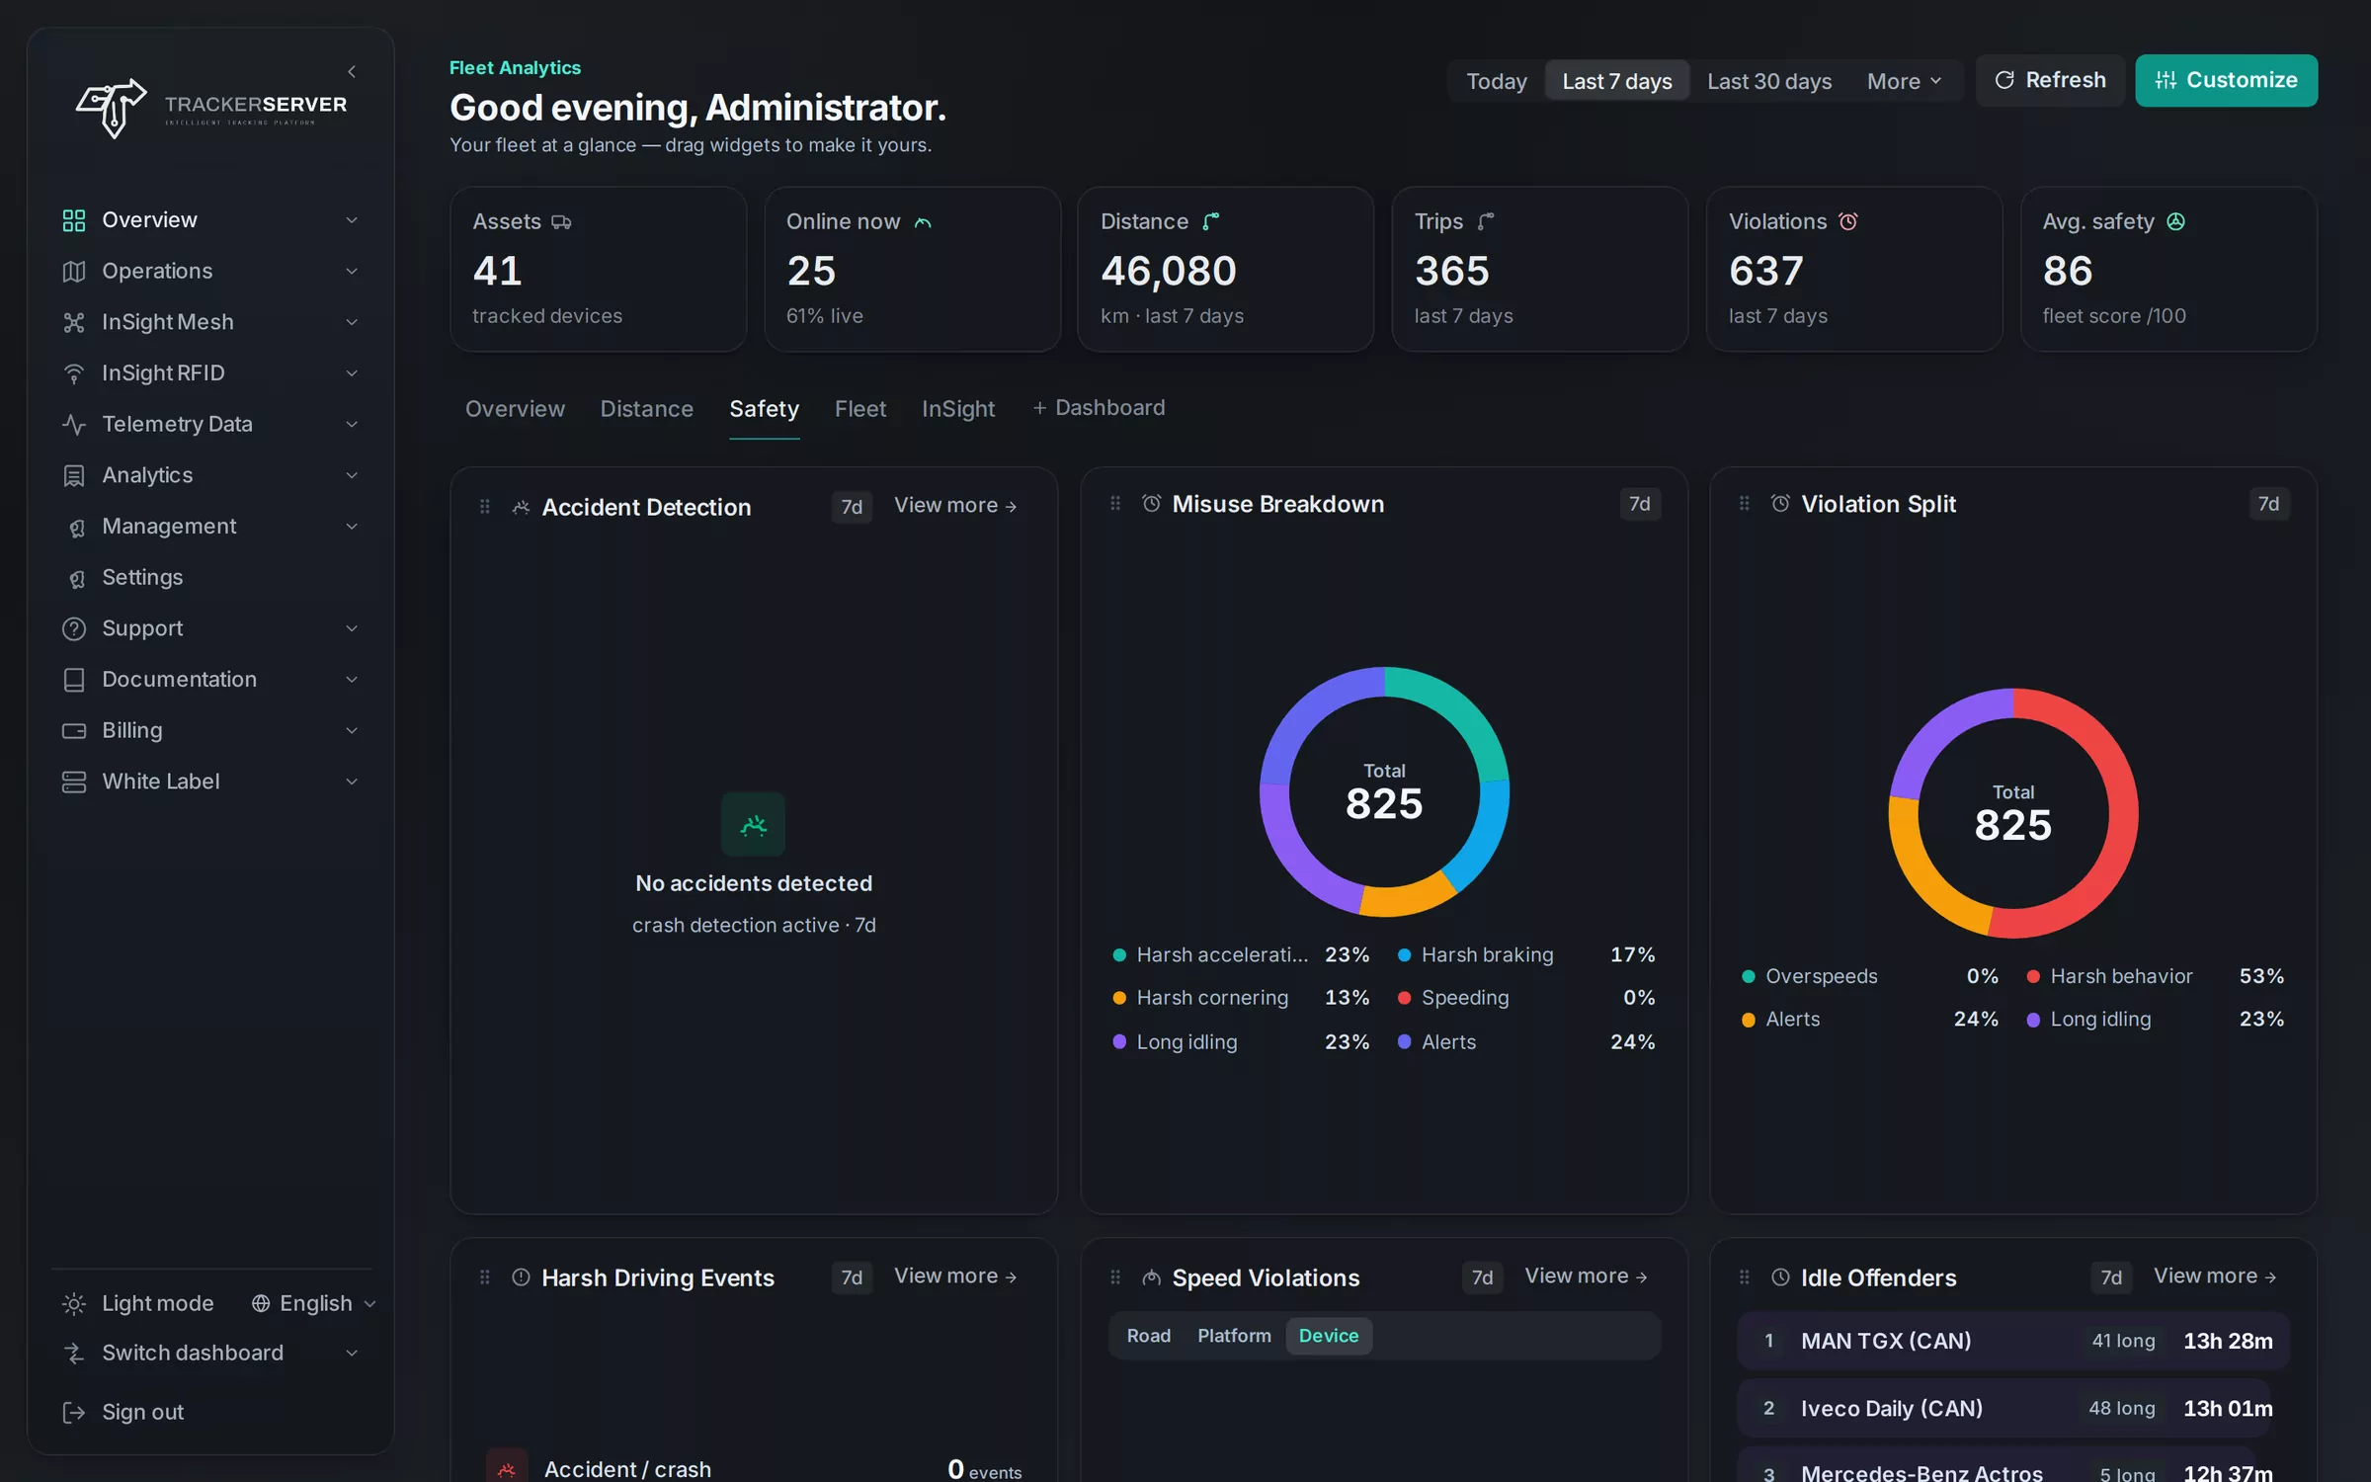Open View more in Accident Detection
This screenshot has width=2371, height=1482.
pyautogui.click(x=955, y=506)
